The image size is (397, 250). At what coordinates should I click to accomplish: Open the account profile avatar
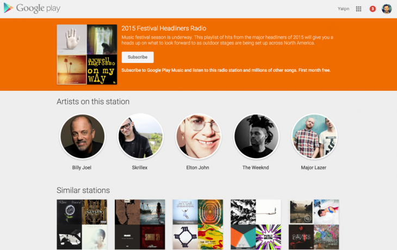(387, 9)
